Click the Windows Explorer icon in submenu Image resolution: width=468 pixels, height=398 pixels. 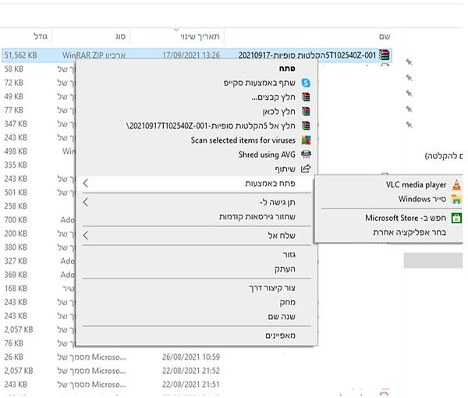pos(456,199)
